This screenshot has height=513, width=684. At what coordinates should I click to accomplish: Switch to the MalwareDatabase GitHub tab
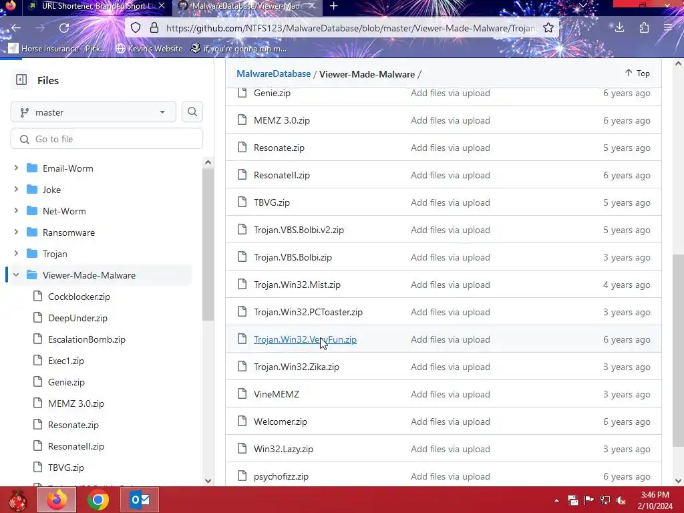point(248,6)
